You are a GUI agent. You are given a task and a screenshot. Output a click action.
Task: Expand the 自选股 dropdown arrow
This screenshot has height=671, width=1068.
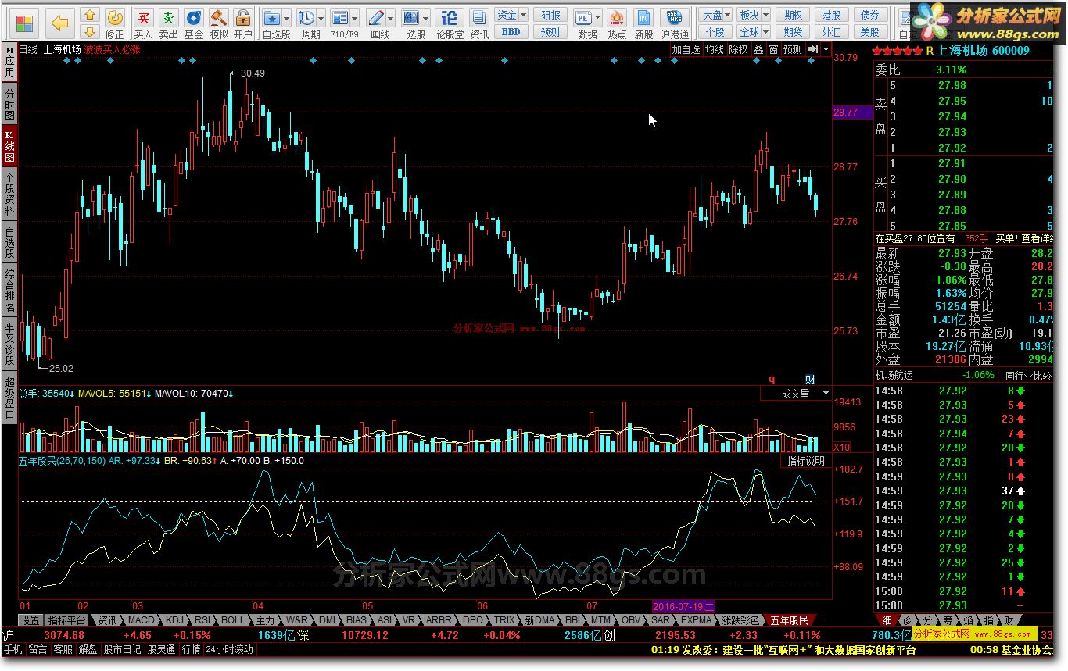click(286, 17)
